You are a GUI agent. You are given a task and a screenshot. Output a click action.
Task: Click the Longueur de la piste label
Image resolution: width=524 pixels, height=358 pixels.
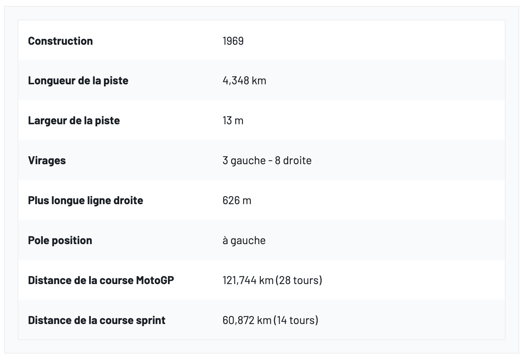[x=78, y=81]
